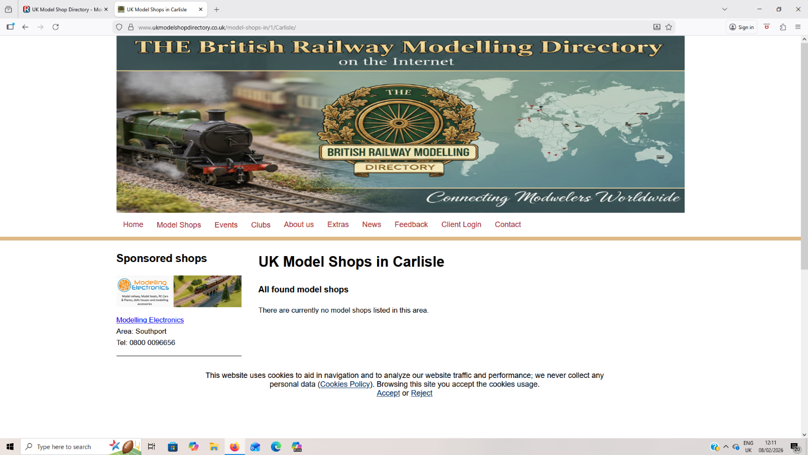The height and width of the screenshot is (455, 808).
Task: Go to Client Login page
Action: pyautogui.click(x=461, y=224)
